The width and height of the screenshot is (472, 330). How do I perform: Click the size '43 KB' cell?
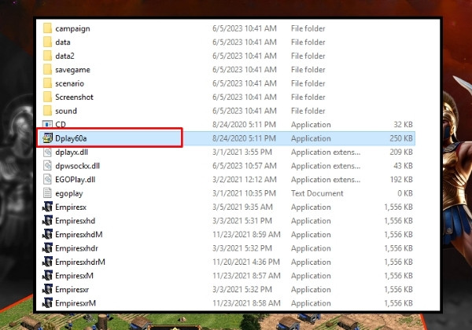tap(403, 166)
